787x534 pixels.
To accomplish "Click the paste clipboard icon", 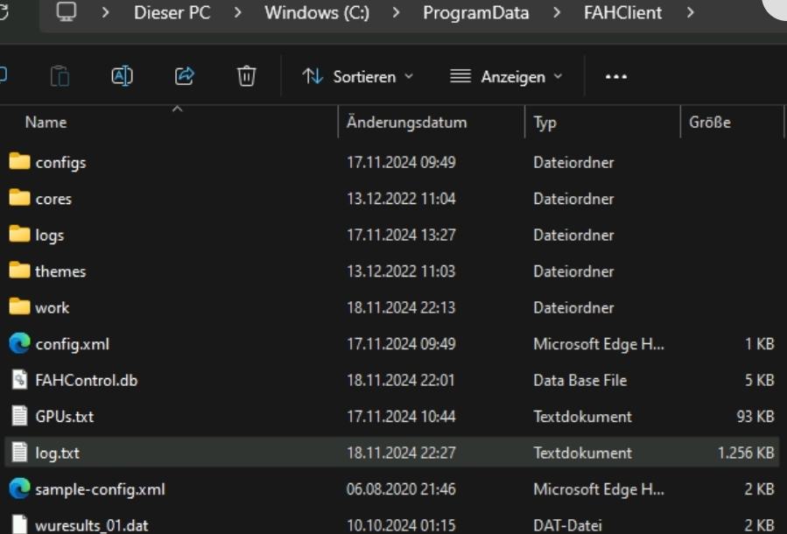I will [60, 76].
